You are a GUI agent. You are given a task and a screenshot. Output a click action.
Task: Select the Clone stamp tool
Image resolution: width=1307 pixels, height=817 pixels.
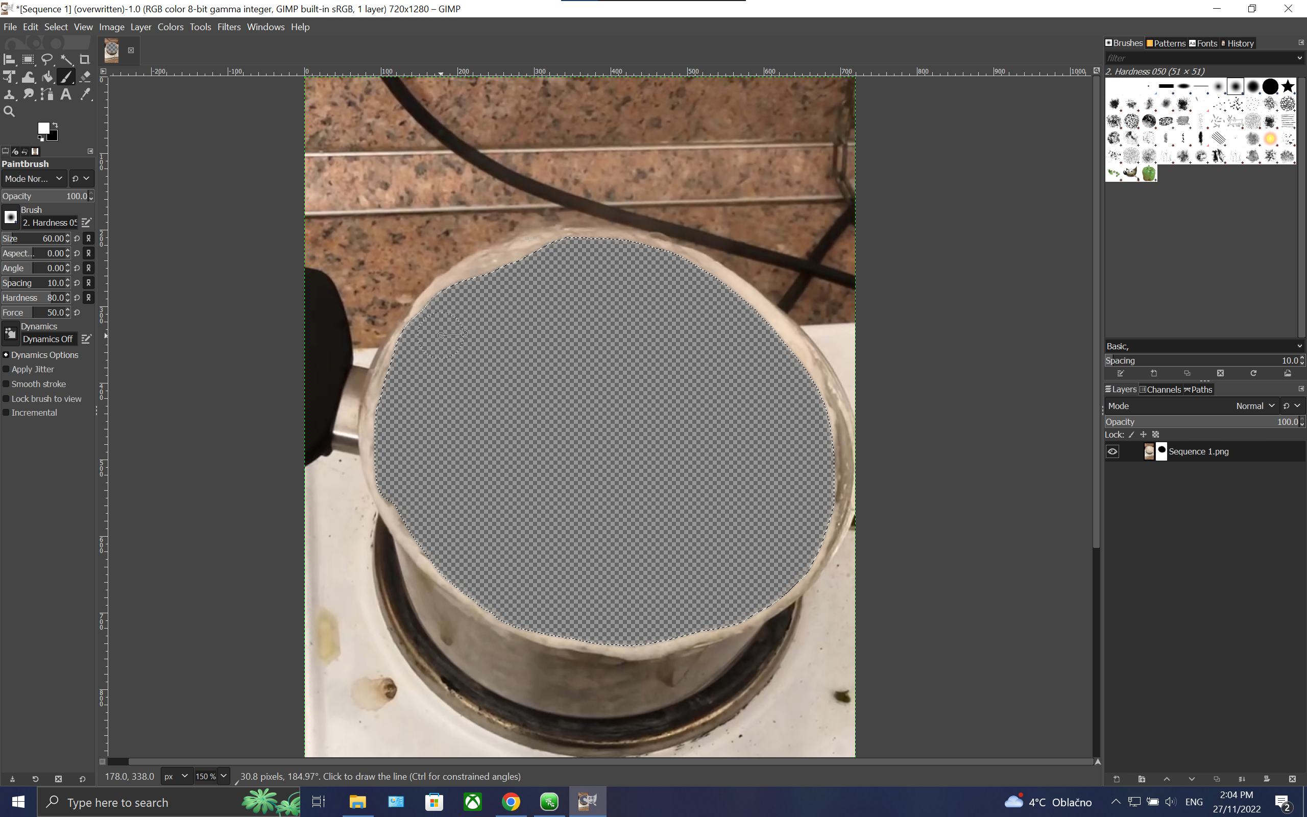[x=9, y=94]
